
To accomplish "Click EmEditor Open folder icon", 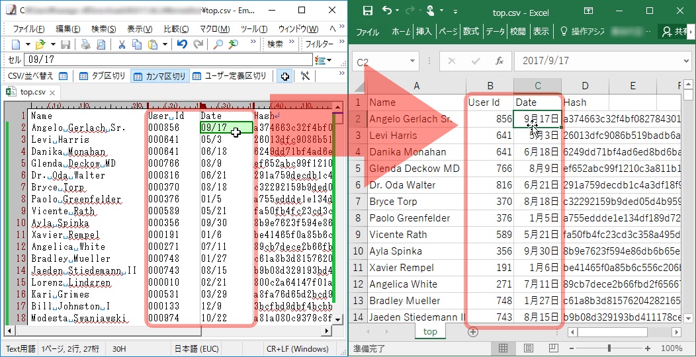I will pos(41,44).
